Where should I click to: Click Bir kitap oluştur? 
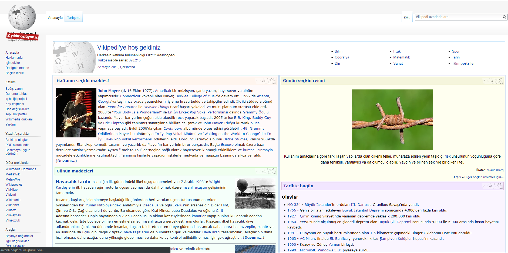(17, 140)
